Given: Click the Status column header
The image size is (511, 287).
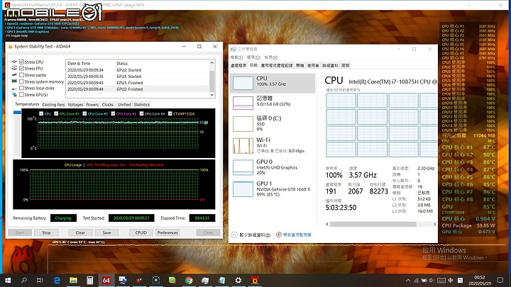Looking at the screenshot, I should (x=162, y=63).
